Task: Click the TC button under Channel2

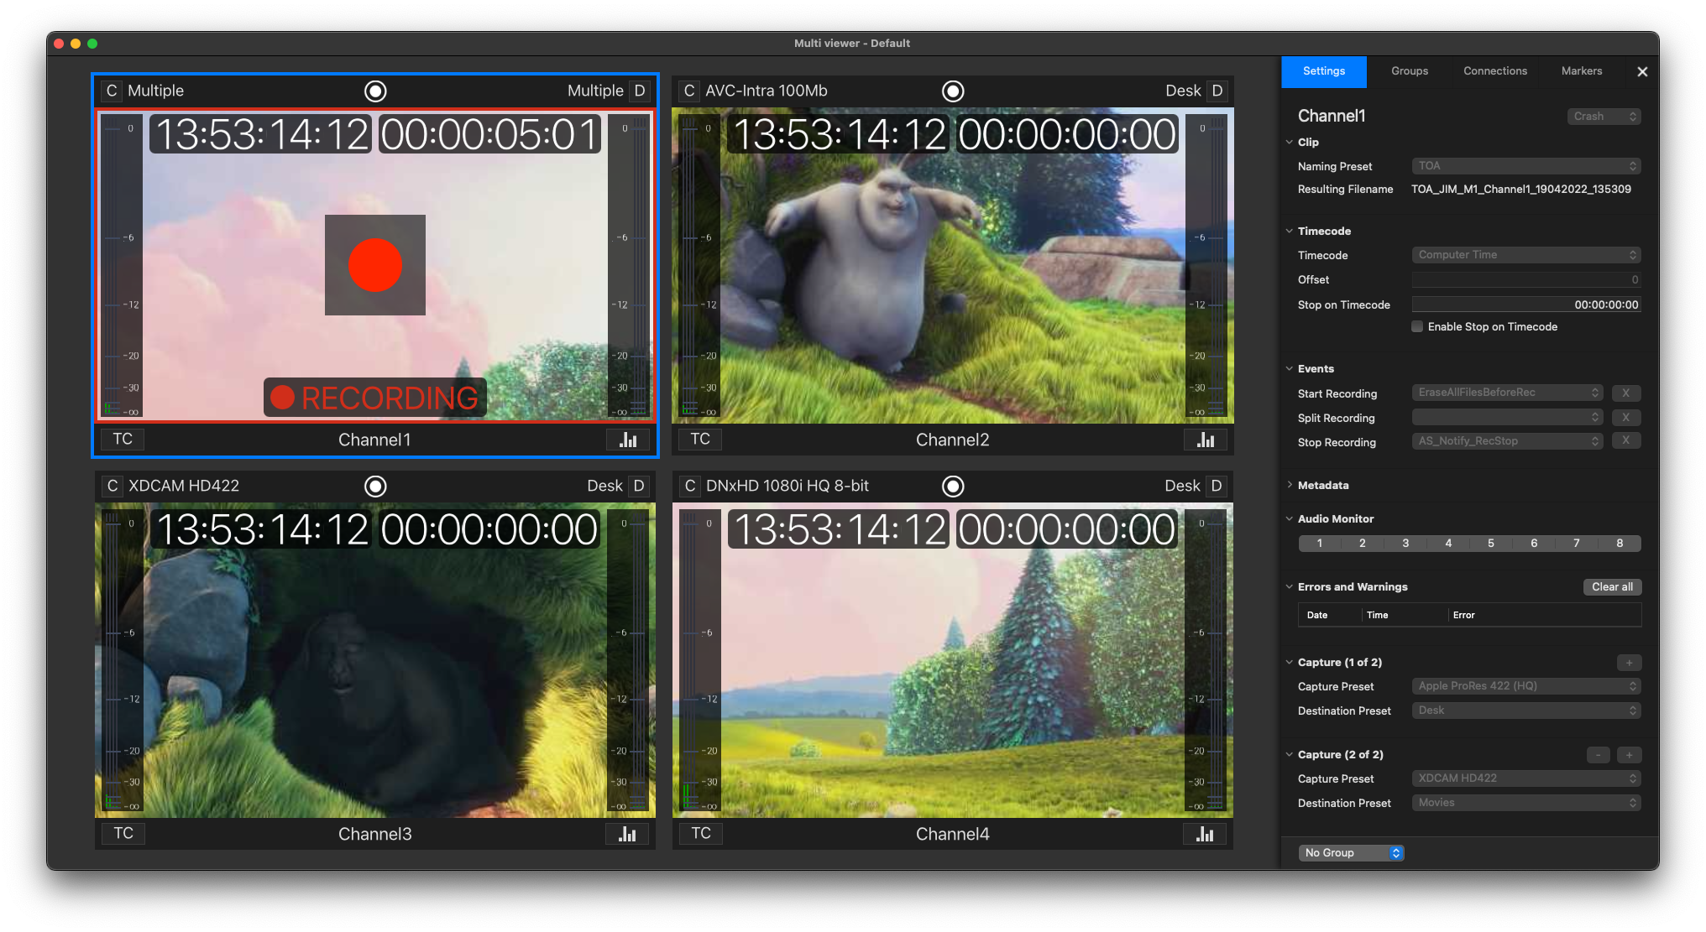Action: point(700,439)
